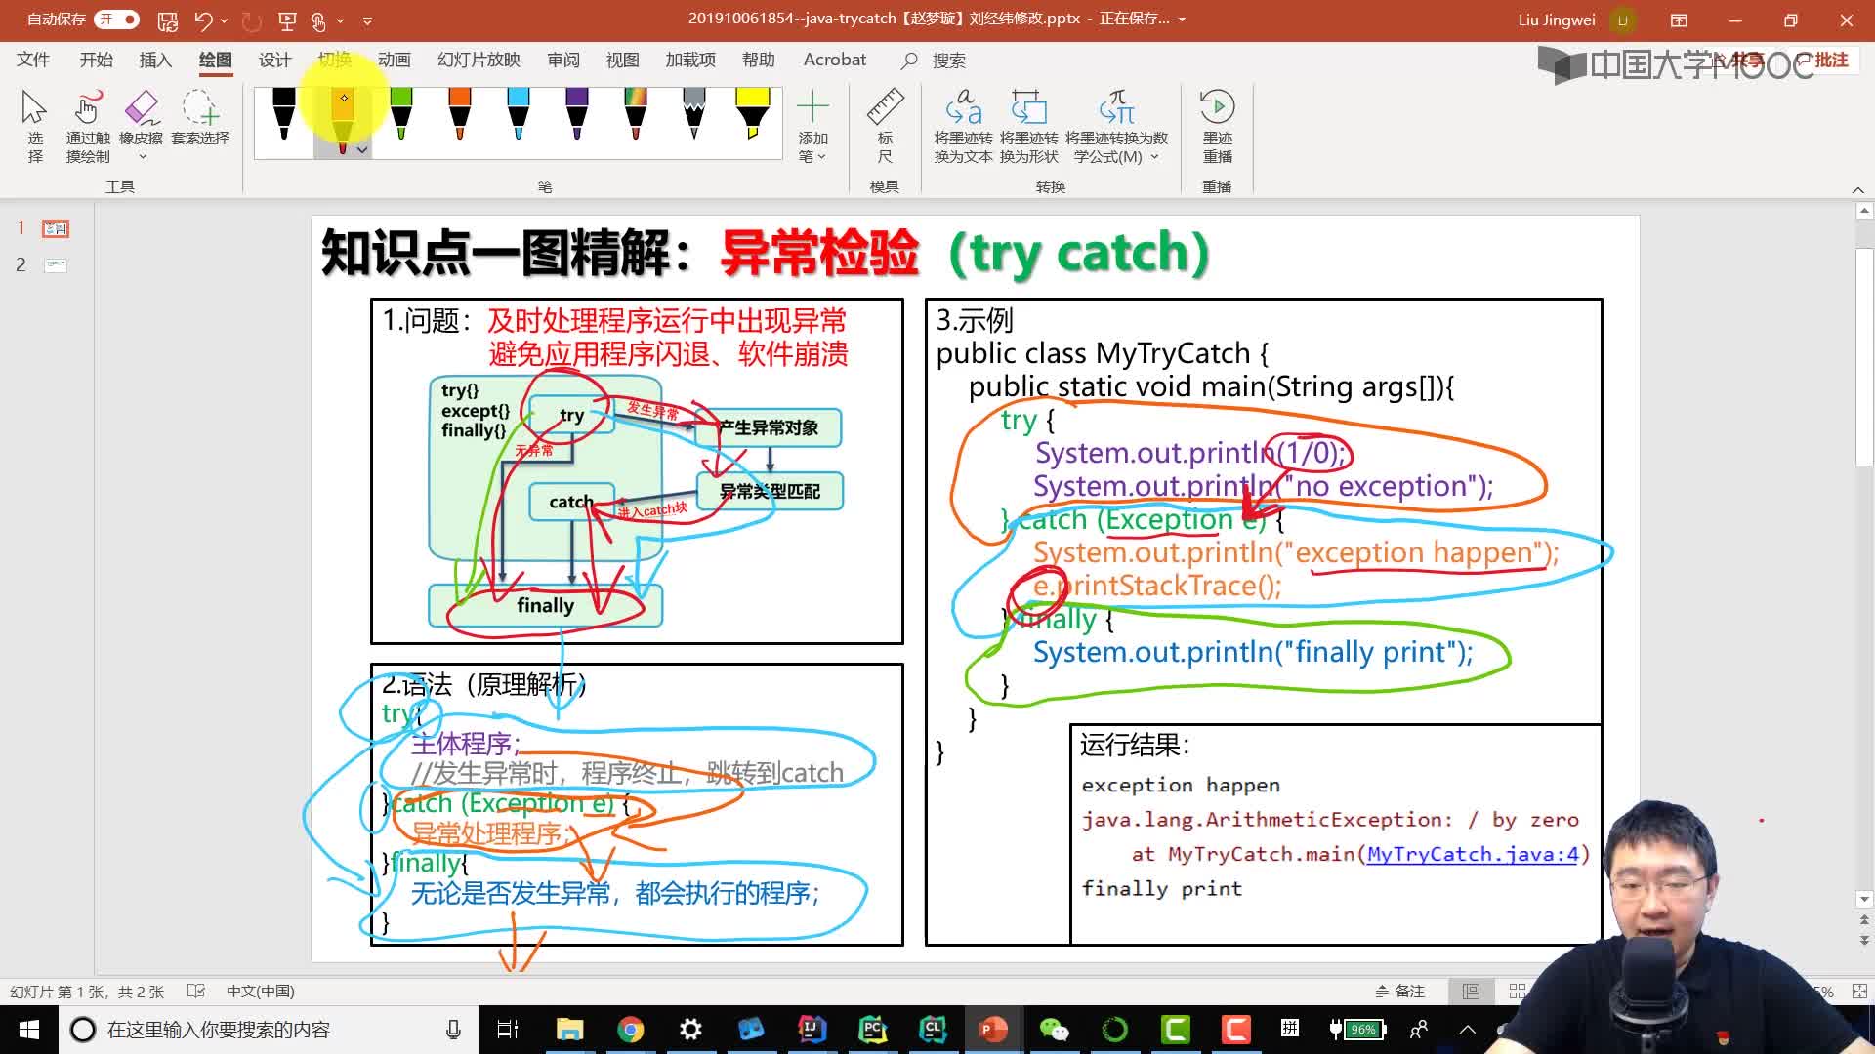This screenshot has height=1054, width=1875.
Task: Click 墨迹重播 (Ink Replay) button
Action: (1217, 127)
